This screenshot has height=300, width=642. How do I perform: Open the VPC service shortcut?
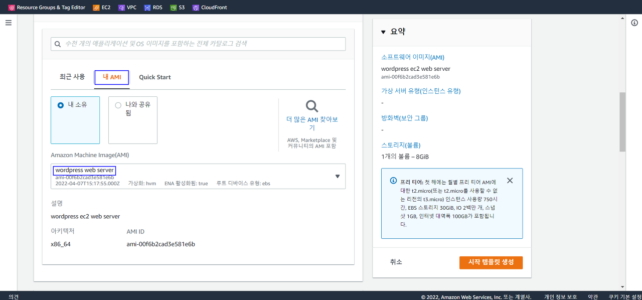(127, 8)
